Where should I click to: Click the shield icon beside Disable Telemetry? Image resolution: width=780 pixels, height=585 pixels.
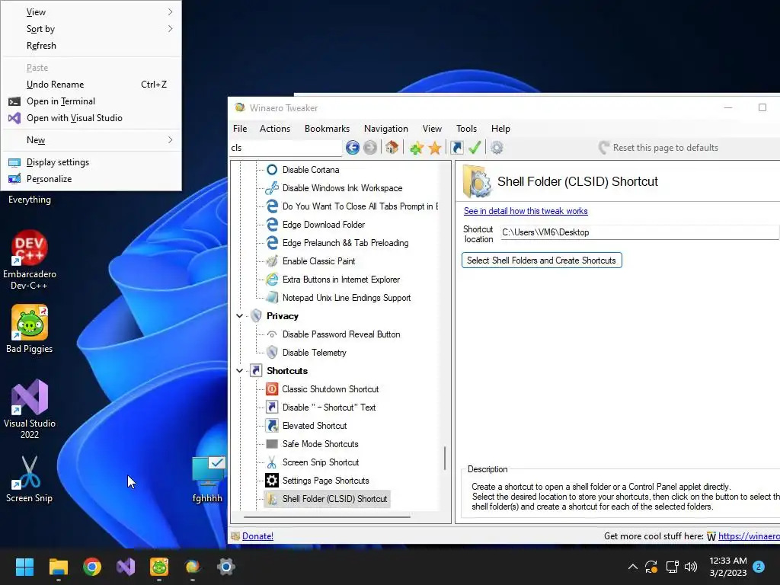click(x=272, y=353)
